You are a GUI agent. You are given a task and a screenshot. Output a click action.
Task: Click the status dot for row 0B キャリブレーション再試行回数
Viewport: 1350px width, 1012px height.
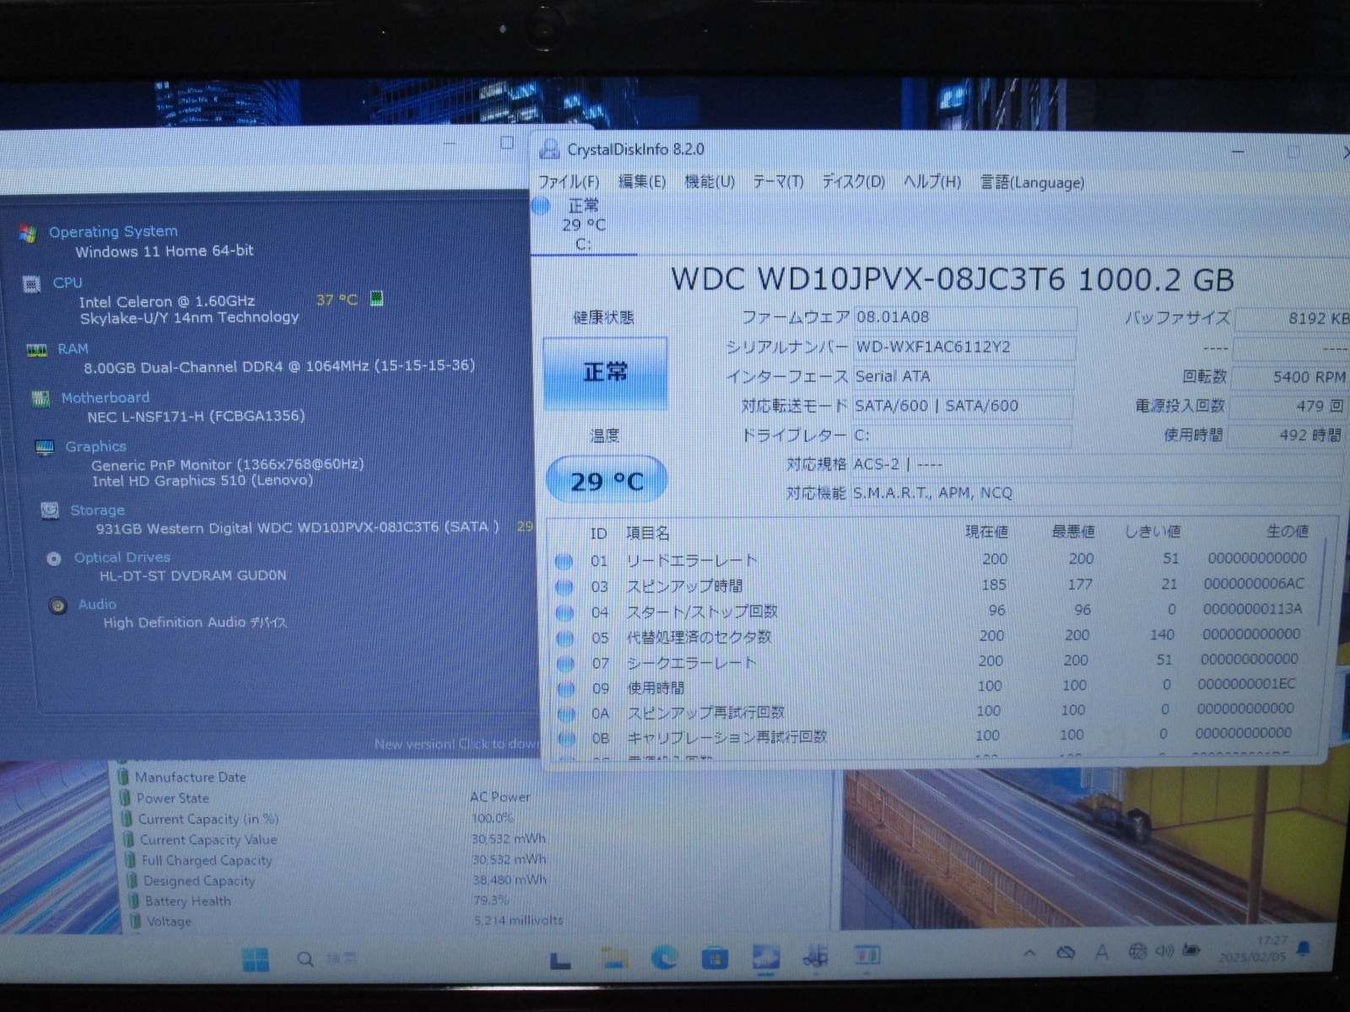point(567,739)
